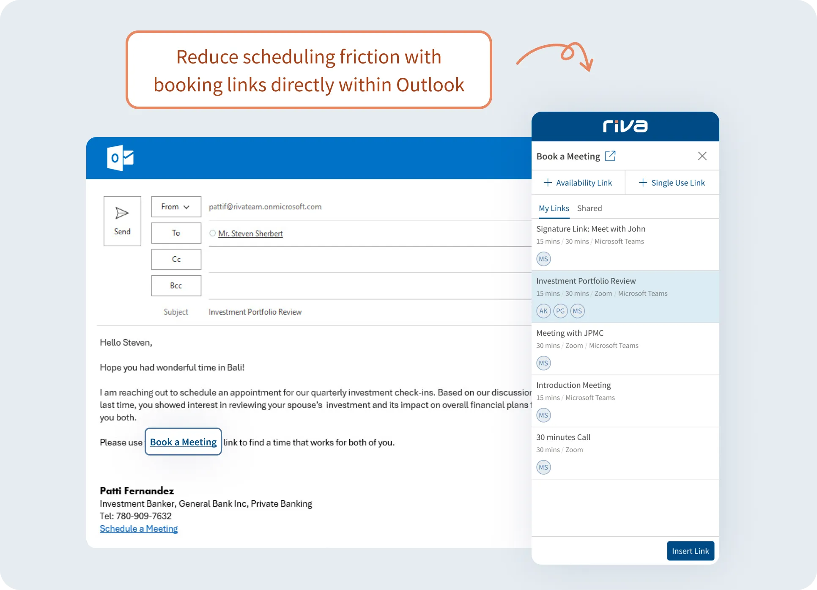Click the Riva 'Book a Meeting' external link icon

[x=611, y=156]
